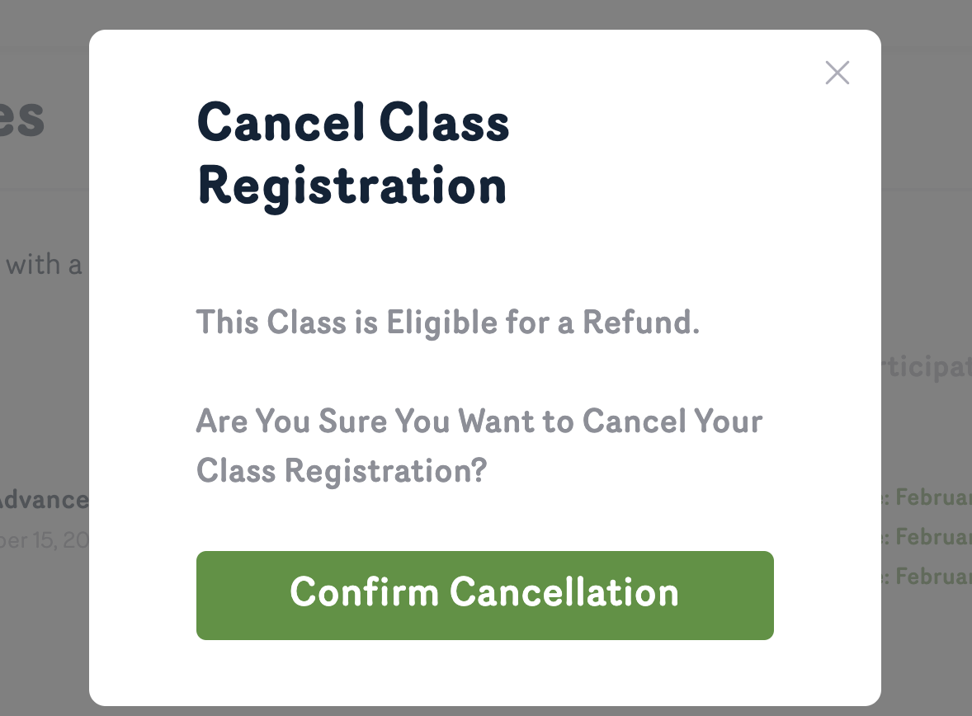
Task: Click the word 'Cancellation' on the green button
Action: click(564, 593)
